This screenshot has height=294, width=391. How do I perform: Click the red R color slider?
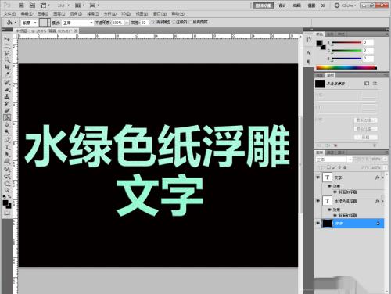pyautogui.click(x=346, y=42)
